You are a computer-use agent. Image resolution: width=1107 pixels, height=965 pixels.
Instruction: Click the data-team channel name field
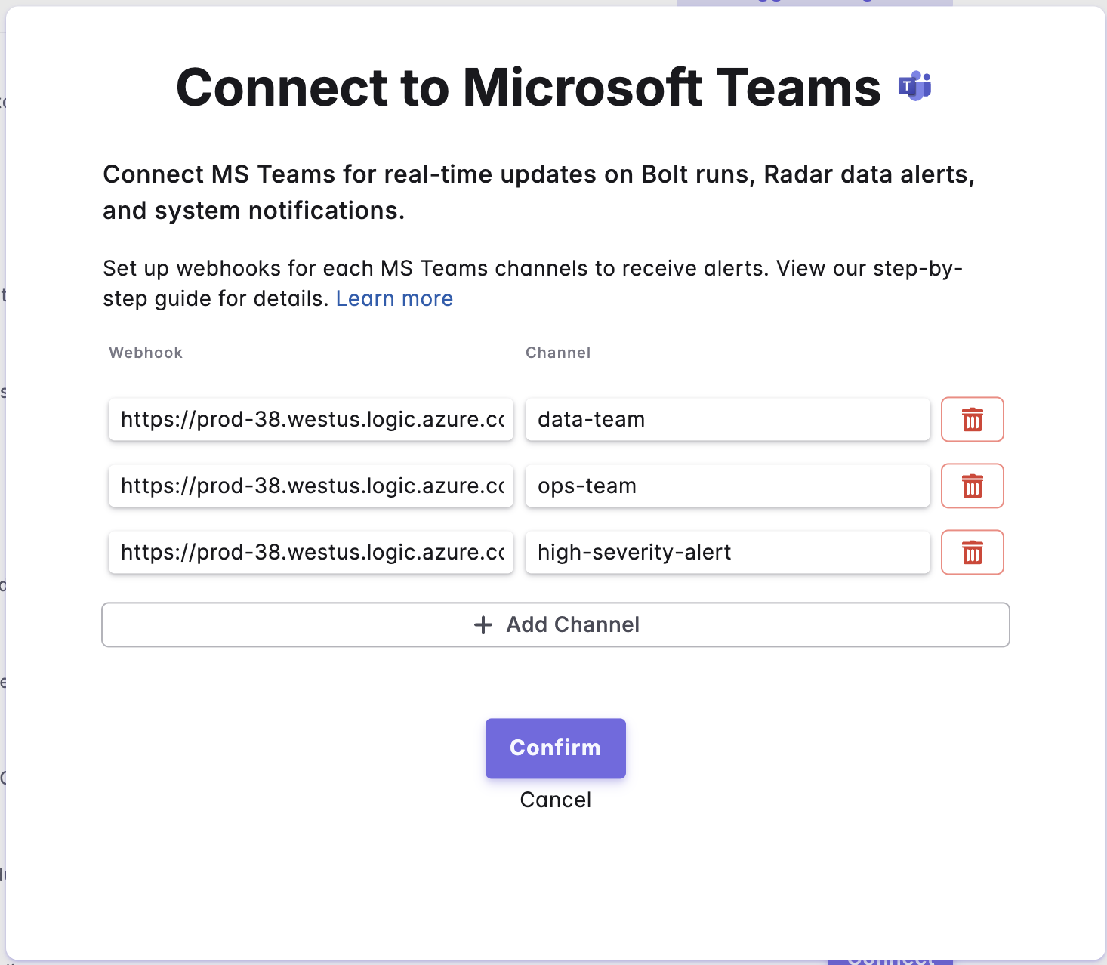(x=727, y=419)
